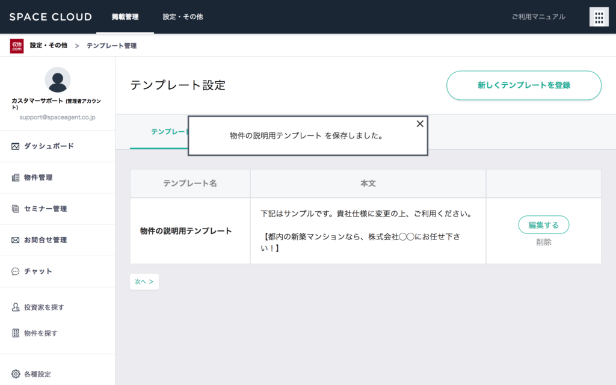Image resolution: width=616 pixels, height=385 pixels.
Task: Click the dashboard chart icon
Action: pyautogui.click(x=16, y=146)
